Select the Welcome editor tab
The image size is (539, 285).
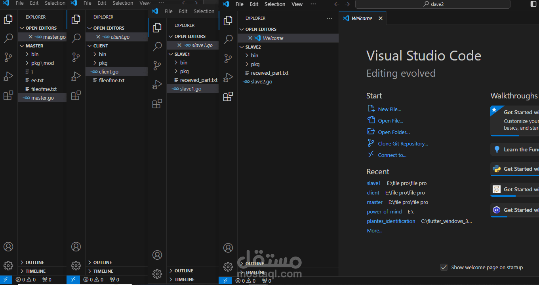[362, 18]
